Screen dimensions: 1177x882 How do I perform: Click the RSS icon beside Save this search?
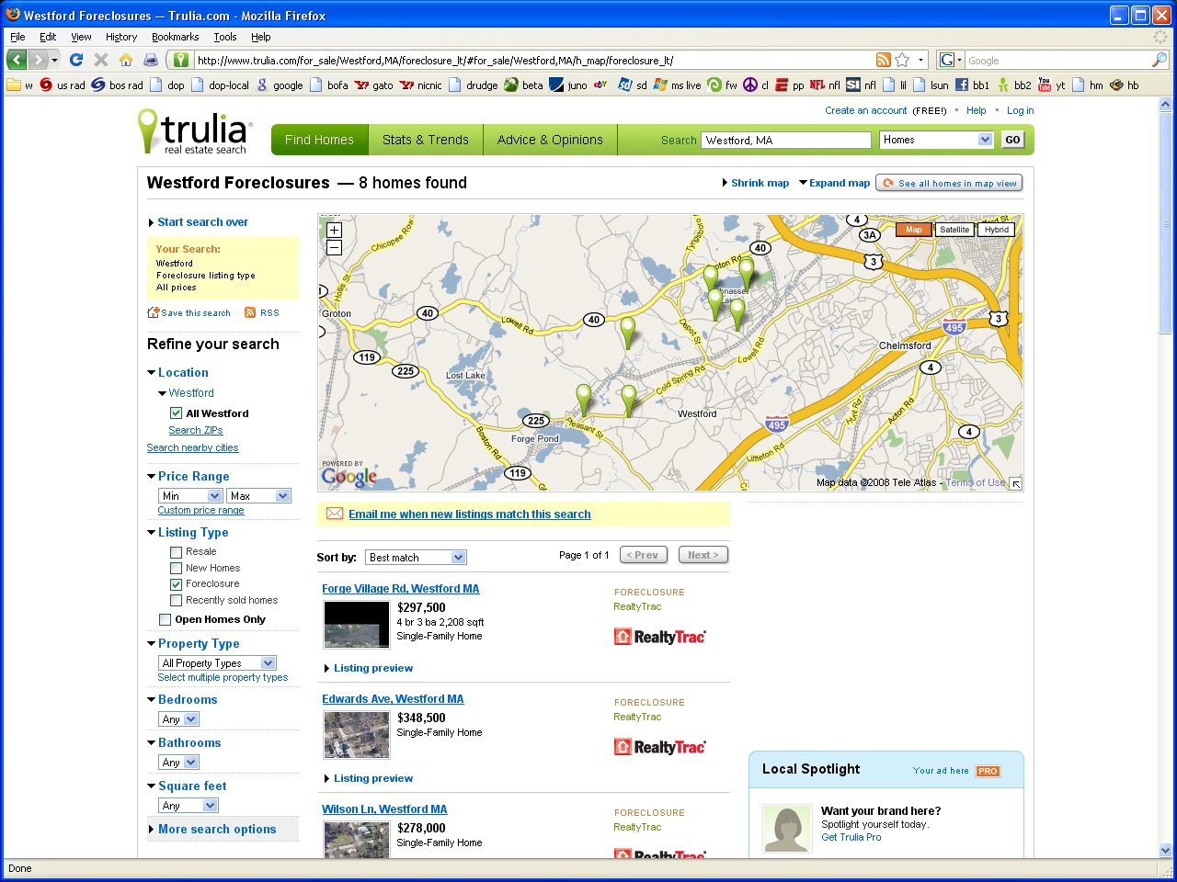click(250, 312)
